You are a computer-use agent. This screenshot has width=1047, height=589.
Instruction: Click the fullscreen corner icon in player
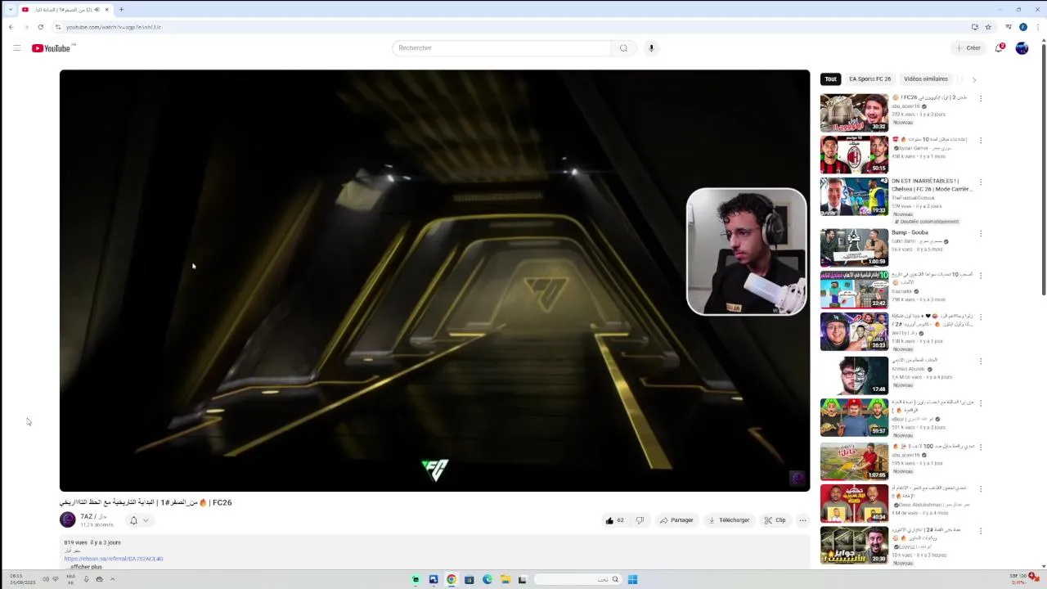[x=798, y=479]
